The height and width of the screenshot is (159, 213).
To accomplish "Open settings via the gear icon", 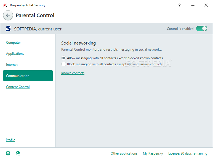I will coord(8,153).
